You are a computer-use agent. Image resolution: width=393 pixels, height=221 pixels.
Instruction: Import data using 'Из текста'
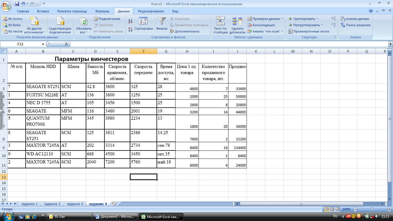tap(13, 31)
